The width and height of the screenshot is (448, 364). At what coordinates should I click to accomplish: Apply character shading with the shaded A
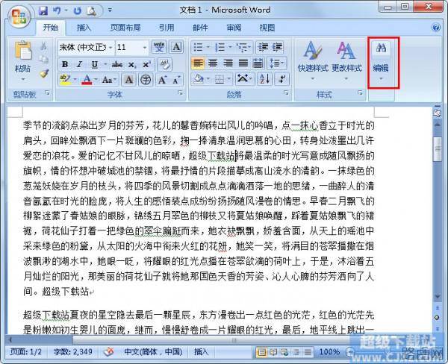(x=128, y=80)
